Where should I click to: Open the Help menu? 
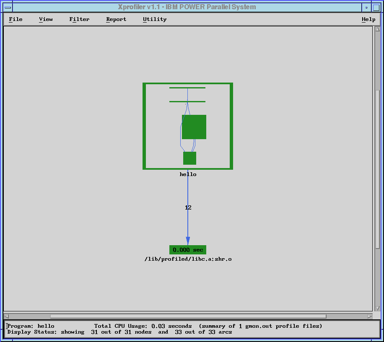point(368,19)
